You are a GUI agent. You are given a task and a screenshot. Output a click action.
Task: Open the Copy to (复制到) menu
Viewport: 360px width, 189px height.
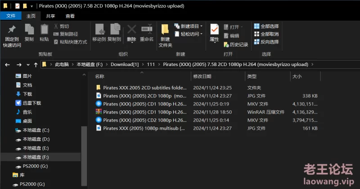(x=114, y=33)
